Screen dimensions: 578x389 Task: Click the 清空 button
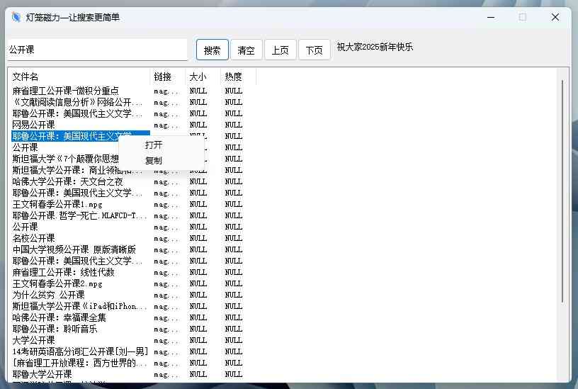point(246,50)
